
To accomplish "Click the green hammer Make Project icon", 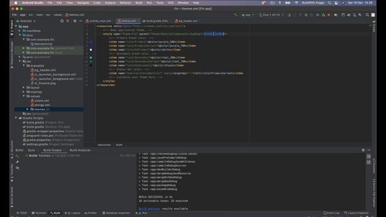I will (236, 15).
